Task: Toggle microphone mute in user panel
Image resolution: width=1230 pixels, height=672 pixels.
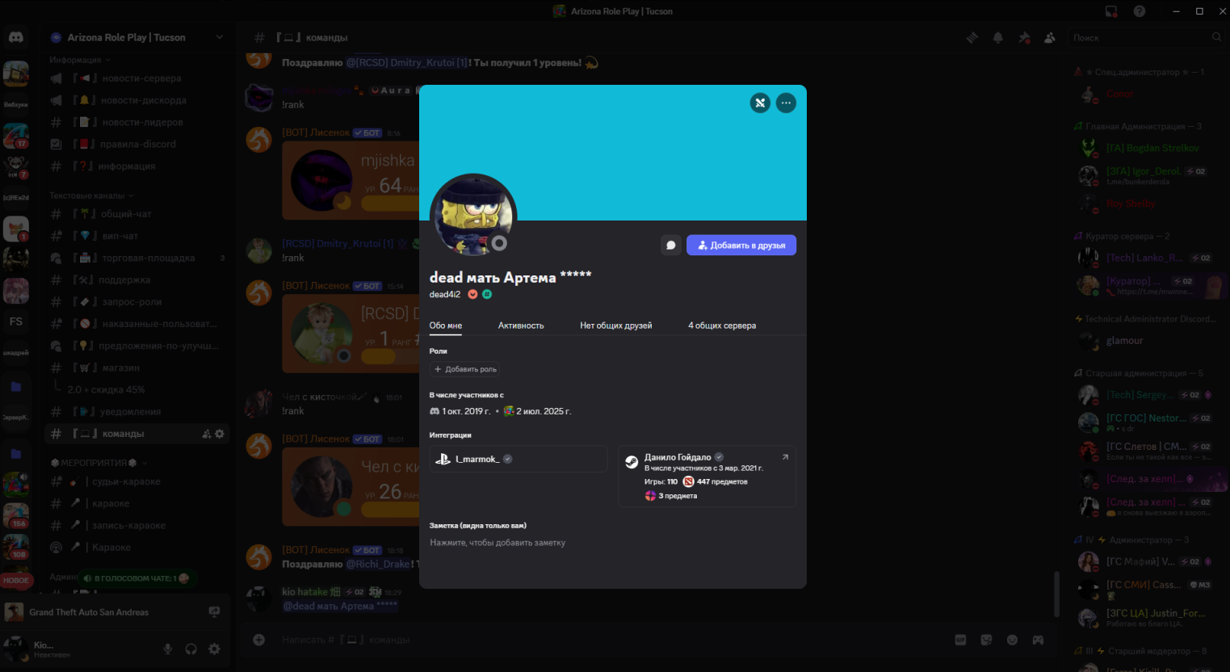Action: pyautogui.click(x=168, y=649)
